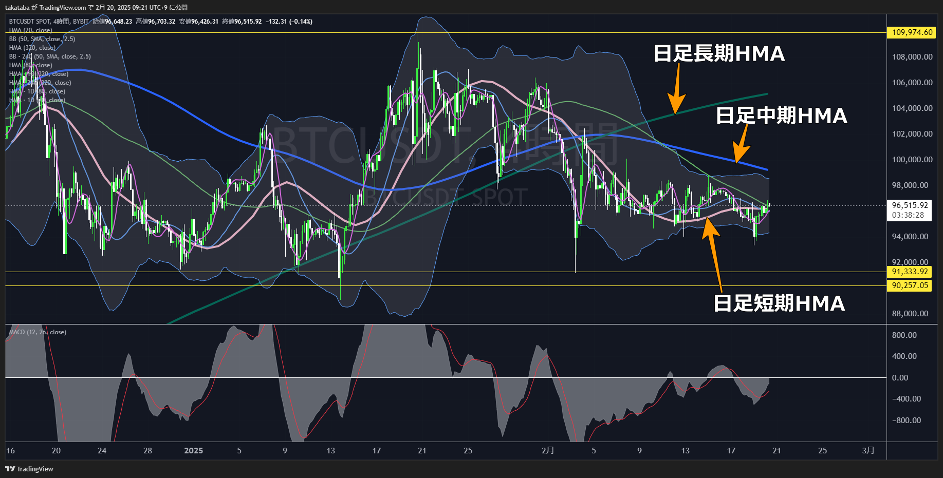The width and height of the screenshot is (943, 478).
Task: Click the 90,257.05 yellow price label
Action: pos(910,285)
